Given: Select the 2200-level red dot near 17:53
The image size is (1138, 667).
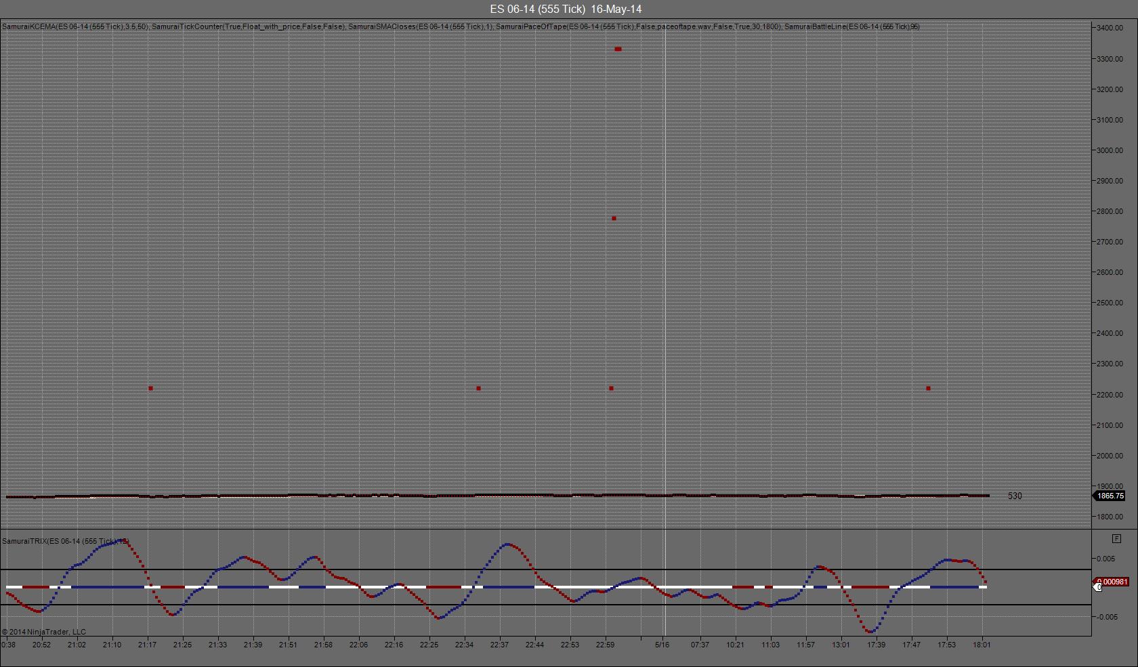Looking at the screenshot, I should tap(928, 388).
